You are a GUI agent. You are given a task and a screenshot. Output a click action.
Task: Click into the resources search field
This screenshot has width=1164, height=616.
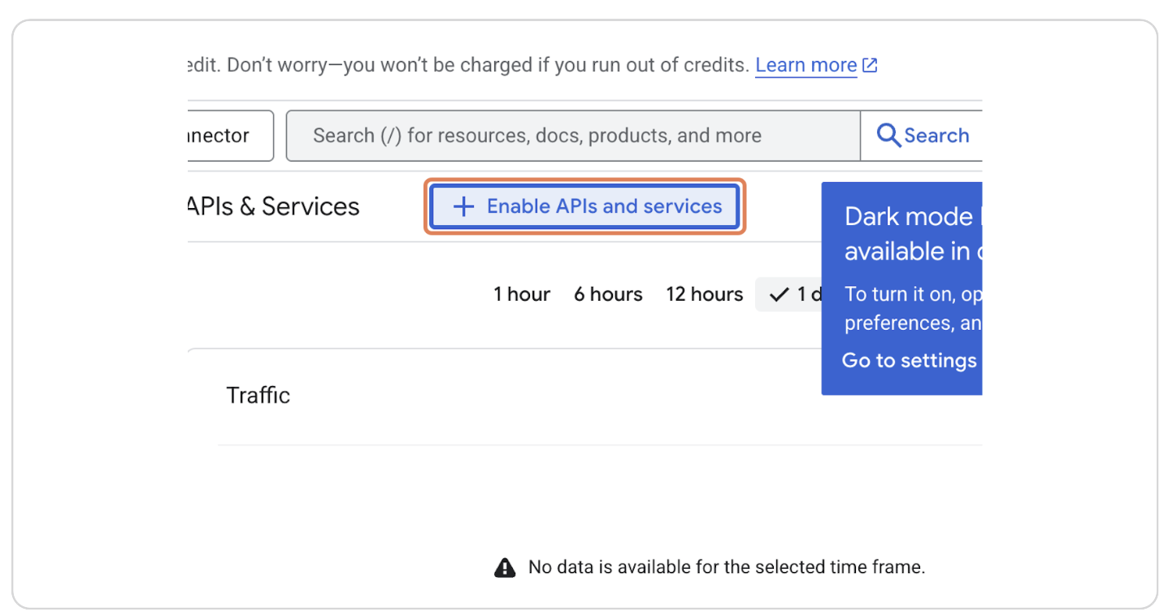click(569, 135)
